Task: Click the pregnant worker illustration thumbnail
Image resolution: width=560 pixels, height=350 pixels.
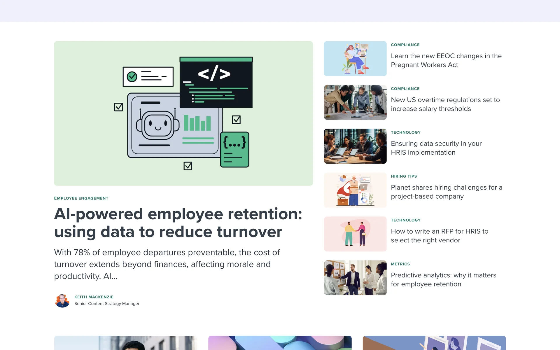Action: point(355,59)
